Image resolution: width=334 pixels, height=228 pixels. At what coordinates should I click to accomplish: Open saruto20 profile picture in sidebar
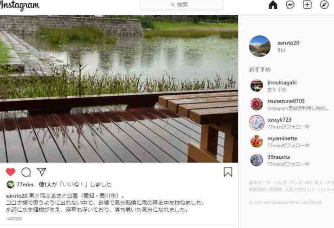click(x=260, y=46)
